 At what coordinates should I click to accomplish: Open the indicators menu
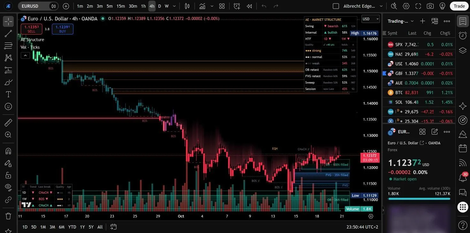(x=202, y=6)
